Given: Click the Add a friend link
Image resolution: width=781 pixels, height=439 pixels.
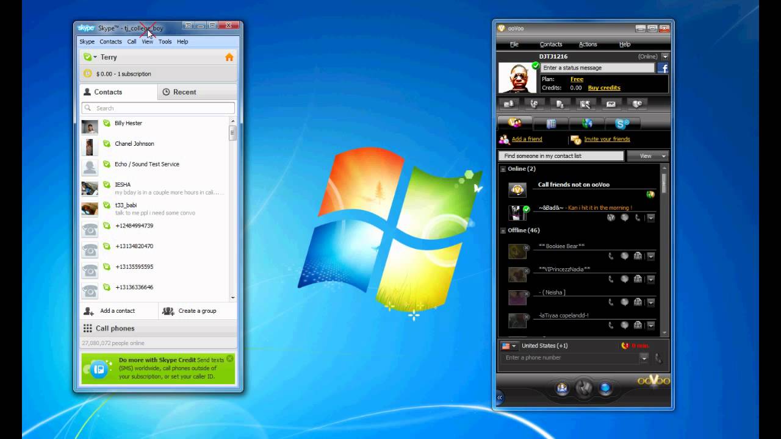Looking at the screenshot, I should (527, 139).
